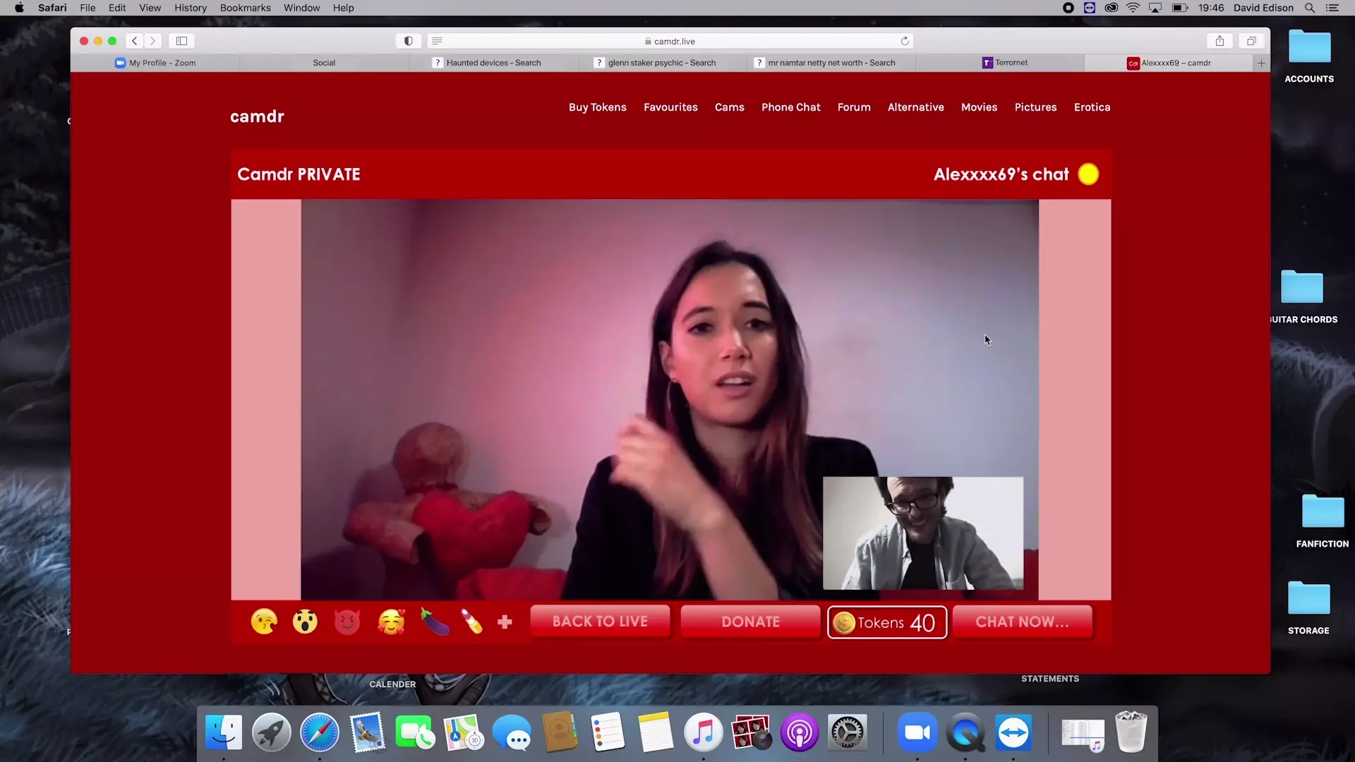Toggle the Safari sidebar
Image resolution: width=1355 pixels, height=762 pixels.
[x=181, y=41]
